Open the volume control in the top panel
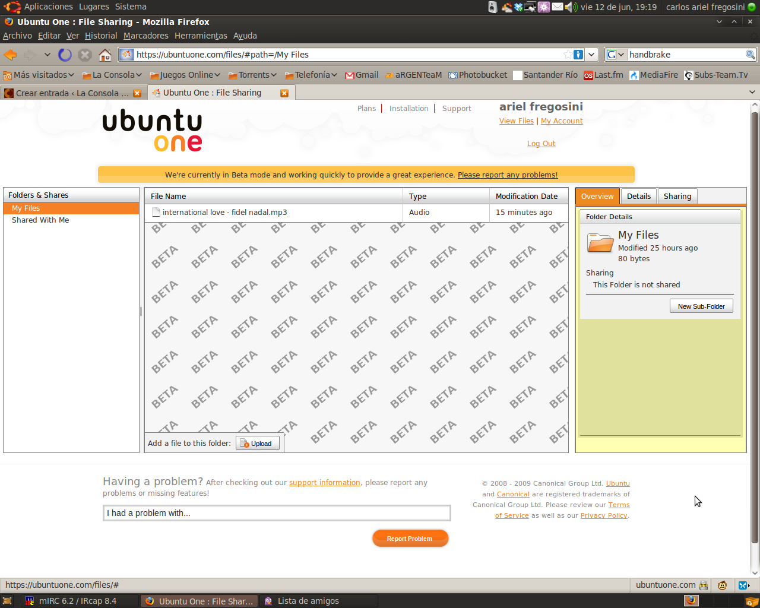The image size is (760, 608). point(571,7)
